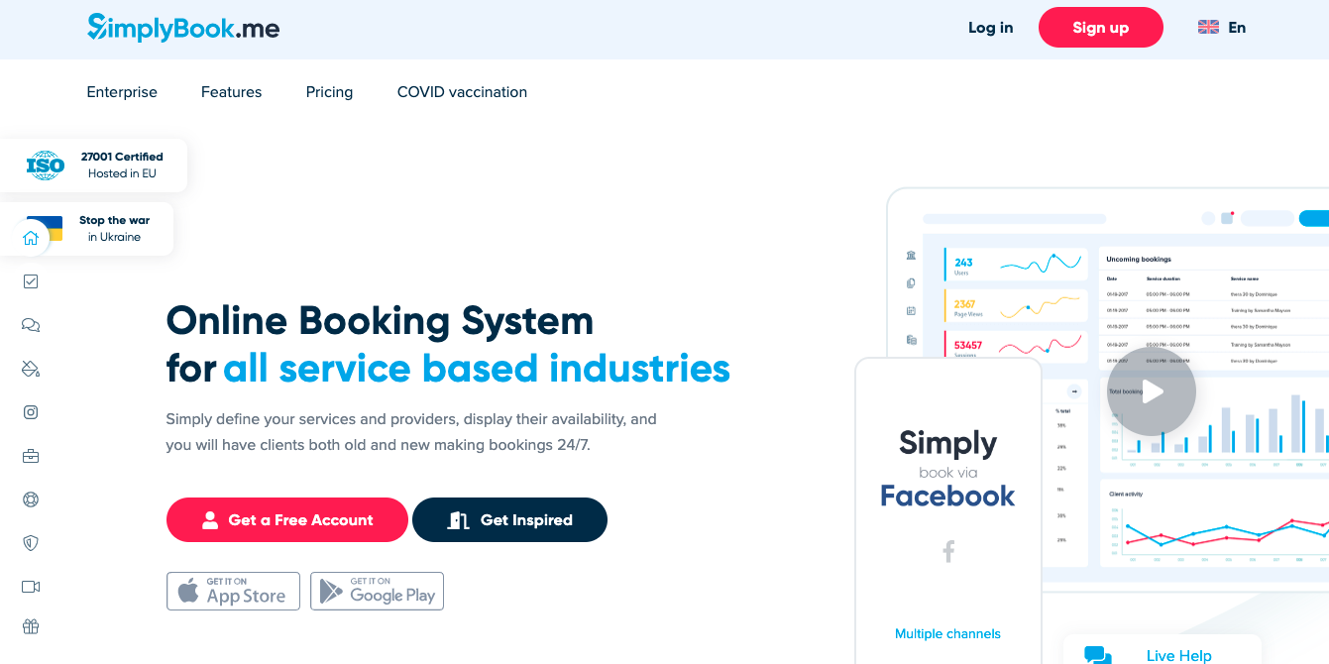Screen dimensions: 1329x664
Task: Click the Live Help chat bubble icon
Action: pos(1098,655)
